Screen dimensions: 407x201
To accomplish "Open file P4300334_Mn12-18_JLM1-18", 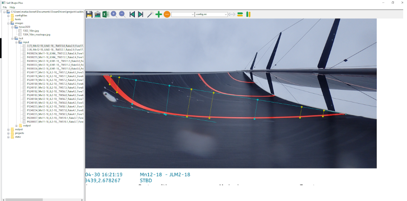I will click(55, 69).
